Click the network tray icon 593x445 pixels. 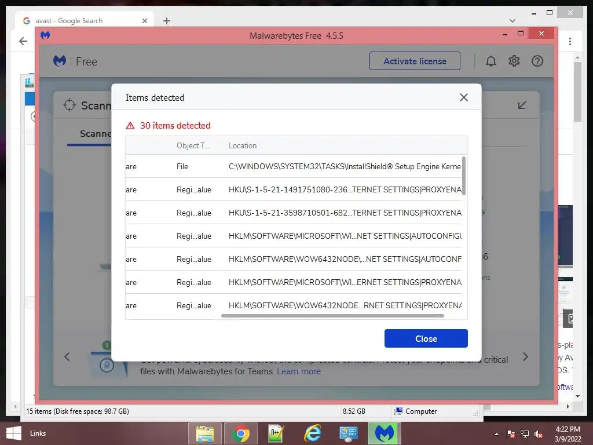coord(525,434)
